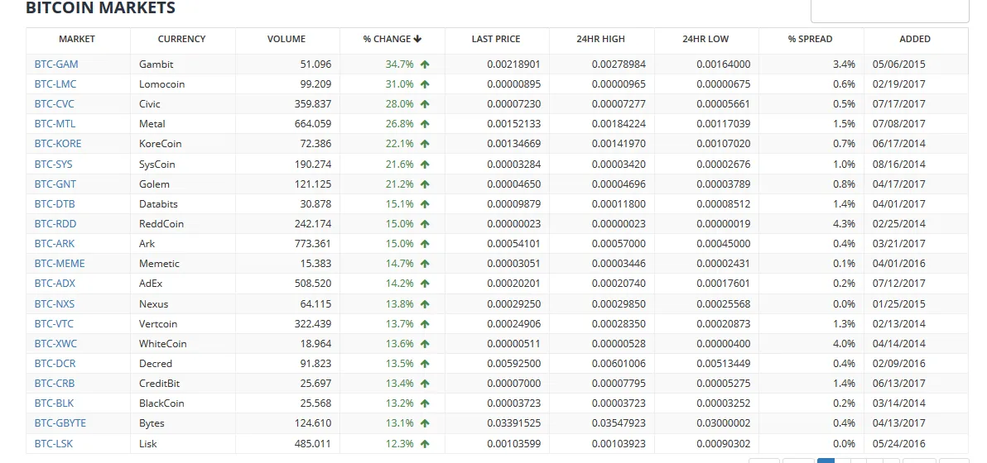Click the green up arrow for Bytes
Viewport: 987px width, 463px height.
click(x=425, y=423)
